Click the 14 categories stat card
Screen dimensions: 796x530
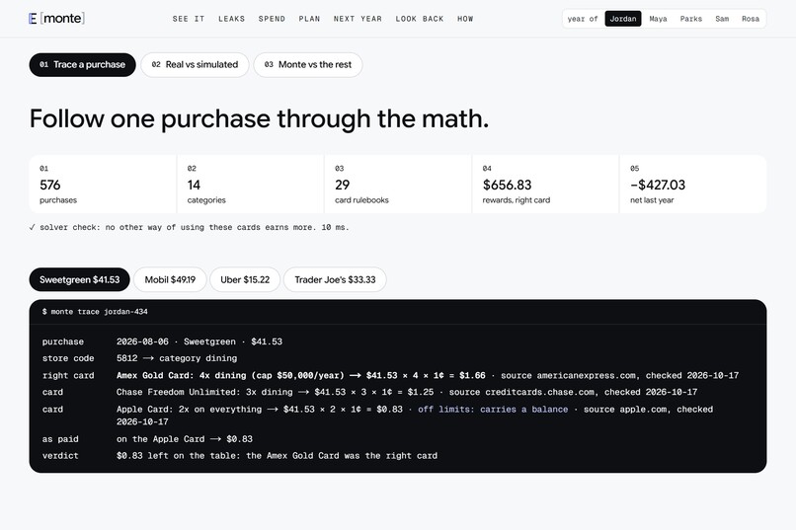pyautogui.click(x=250, y=185)
